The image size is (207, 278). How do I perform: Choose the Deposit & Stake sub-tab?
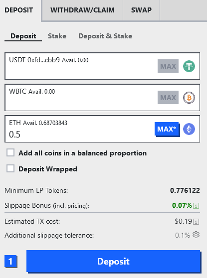tap(105, 36)
